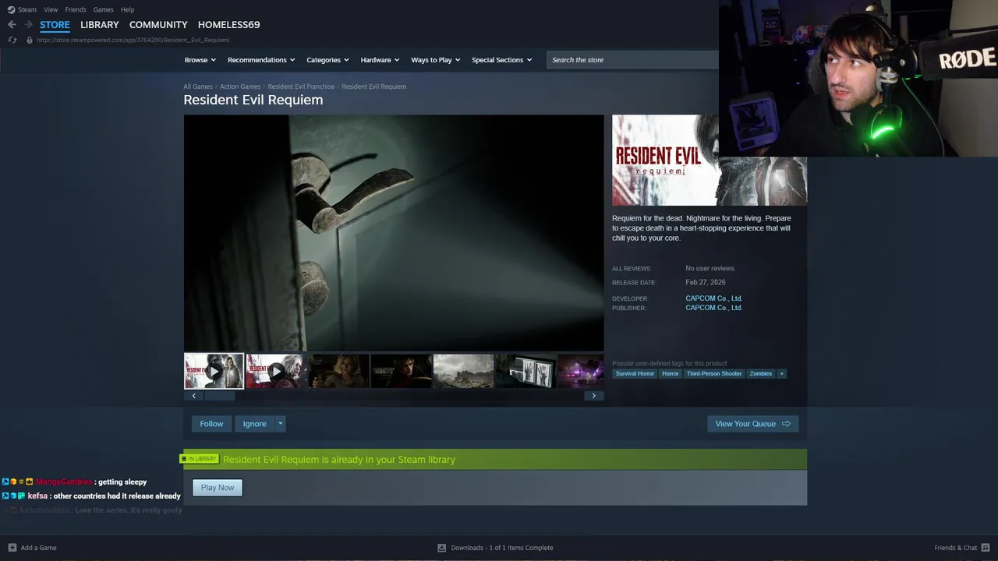Click the Downloads 1 of 1 Items Complete text
The image size is (998, 561).
pos(502,548)
